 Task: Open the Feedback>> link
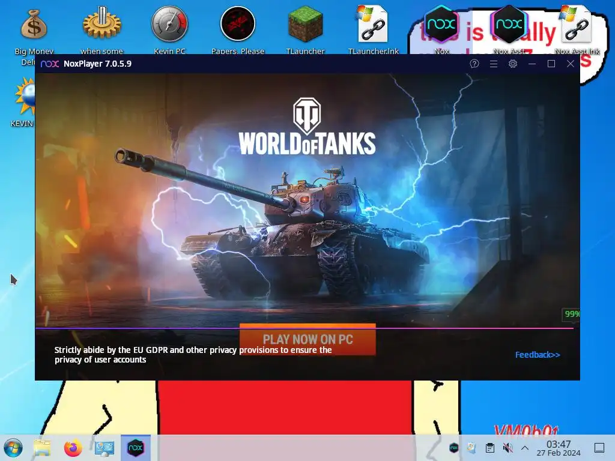[538, 355]
